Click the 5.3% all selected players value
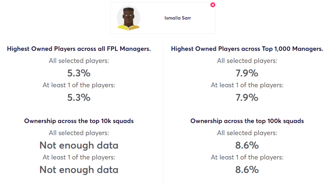Image resolution: width=332 pixels, height=191 pixels. coord(79,73)
